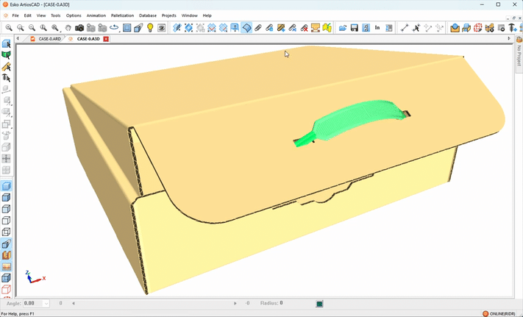Image resolution: width=523 pixels, height=317 pixels.
Task: Click the rotate view orbit icon
Action: [114, 27]
